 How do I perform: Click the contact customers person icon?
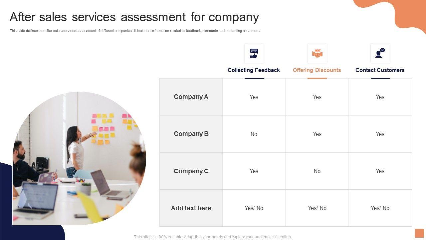380,53
